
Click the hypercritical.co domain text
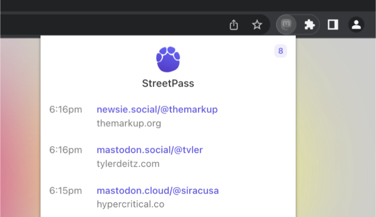pyautogui.click(x=131, y=204)
